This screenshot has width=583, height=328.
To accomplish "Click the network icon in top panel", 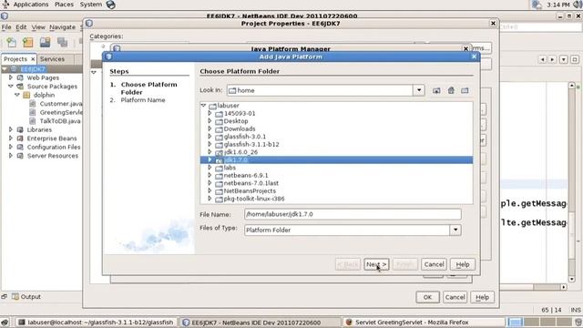I will [x=537, y=5].
